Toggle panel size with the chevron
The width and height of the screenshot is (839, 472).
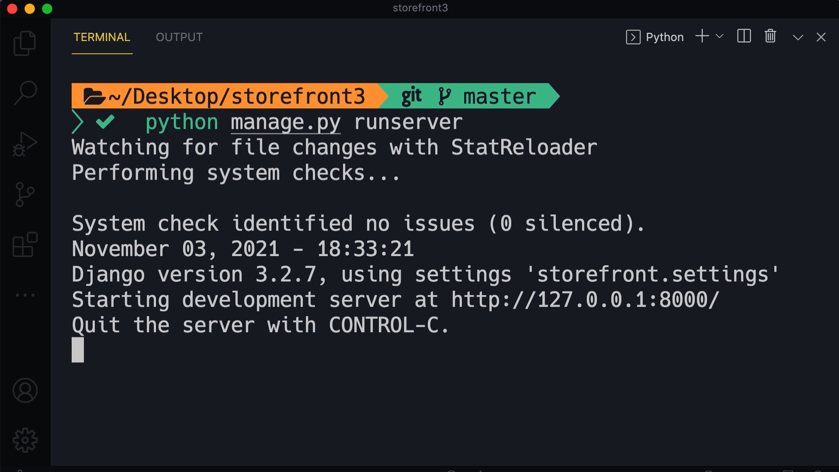(x=797, y=37)
